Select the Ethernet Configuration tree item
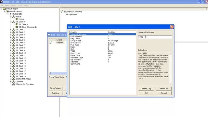Screen dimensions: 208x117 pos(25,84)
